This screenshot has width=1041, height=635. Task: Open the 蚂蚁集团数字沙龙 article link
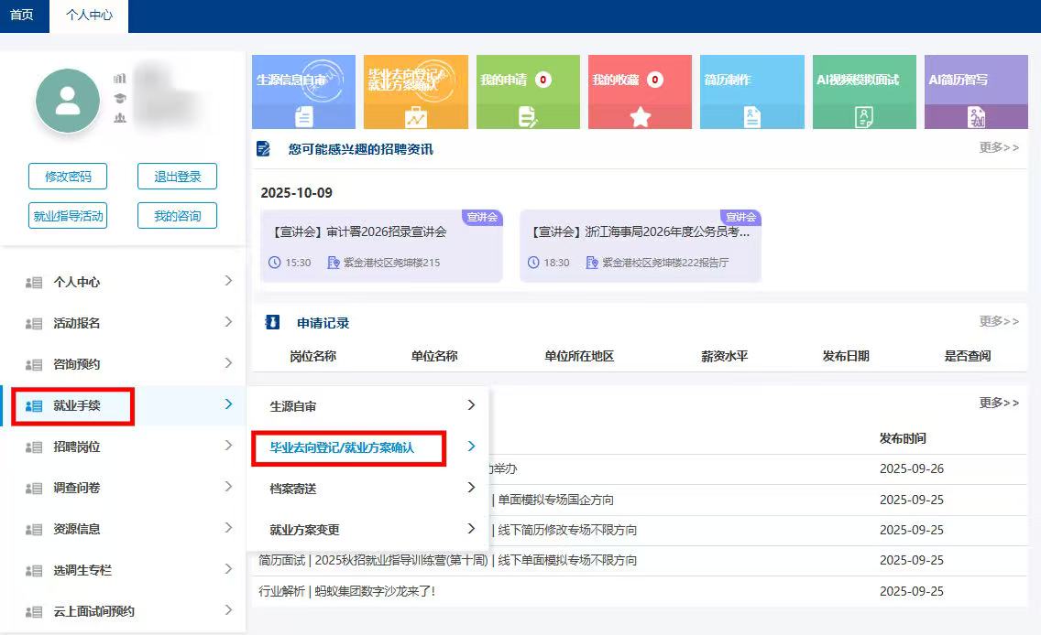347,591
